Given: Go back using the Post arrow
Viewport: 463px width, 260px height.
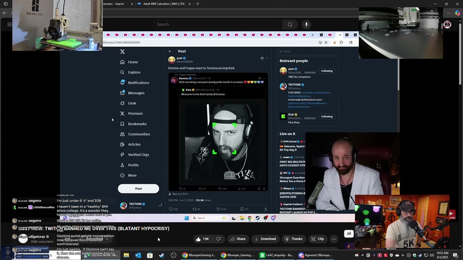Looking at the screenshot, I should pyautogui.click(x=170, y=51).
